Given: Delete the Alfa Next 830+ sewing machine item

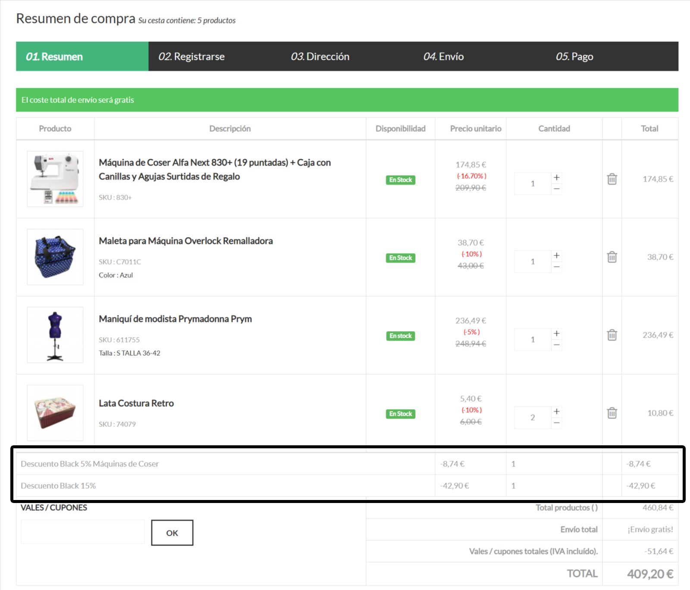Looking at the screenshot, I should tap(612, 179).
